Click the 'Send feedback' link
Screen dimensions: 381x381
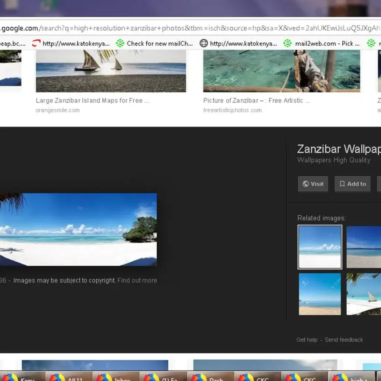(344, 340)
